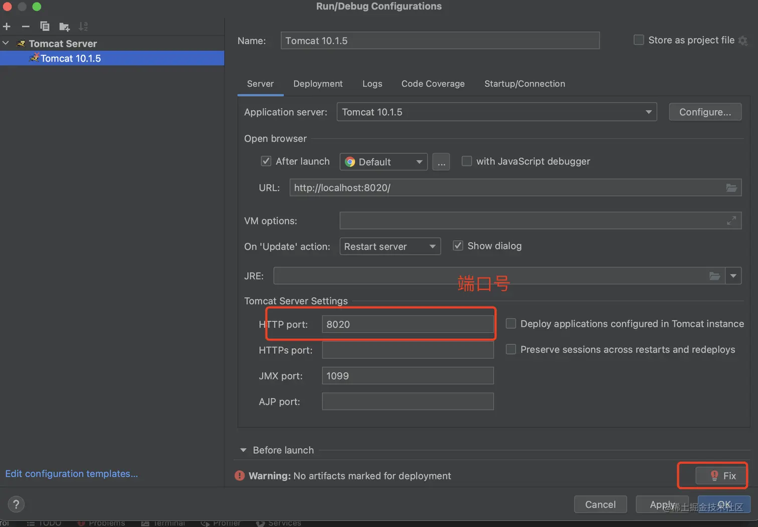
Task: Open the help question mark button
Action: (x=16, y=504)
